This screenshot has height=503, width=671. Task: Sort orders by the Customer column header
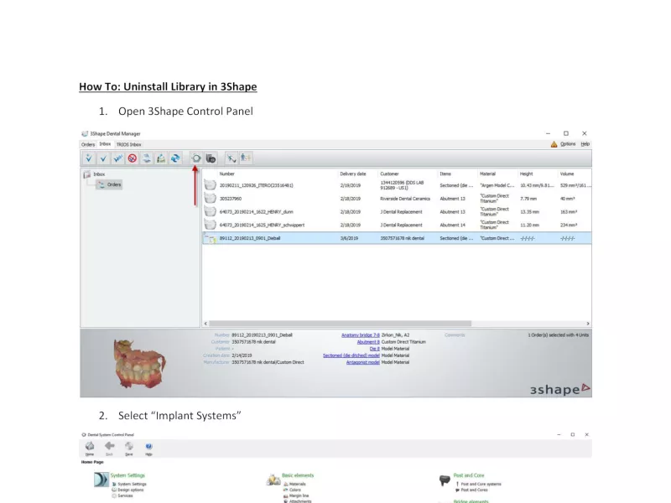[x=389, y=174]
